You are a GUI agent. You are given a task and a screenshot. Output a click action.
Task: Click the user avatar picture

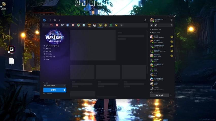coord(152,20)
